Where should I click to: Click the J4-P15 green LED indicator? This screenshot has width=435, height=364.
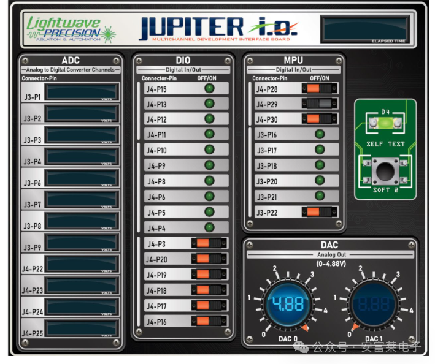210,88
